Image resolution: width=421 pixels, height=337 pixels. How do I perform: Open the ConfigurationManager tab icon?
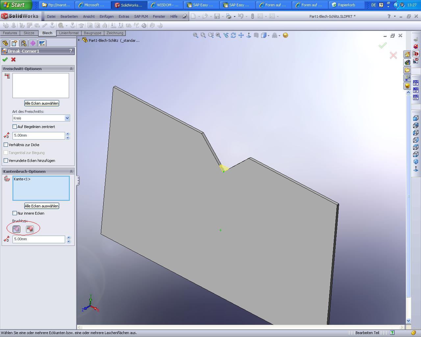[x=24, y=43]
